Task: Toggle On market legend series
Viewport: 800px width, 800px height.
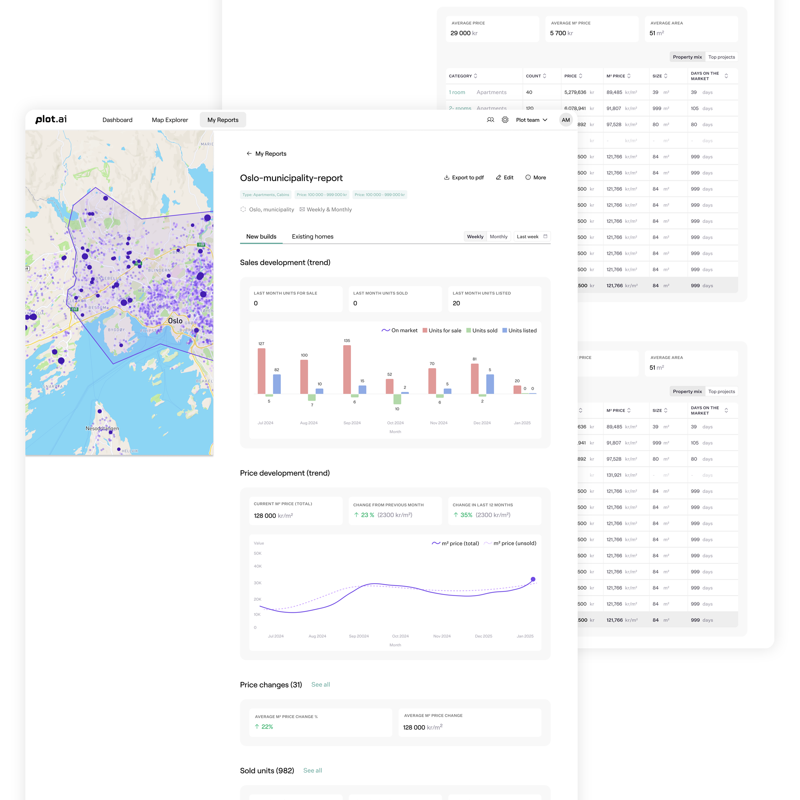Action: pyautogui.click(x=399, y=330)
